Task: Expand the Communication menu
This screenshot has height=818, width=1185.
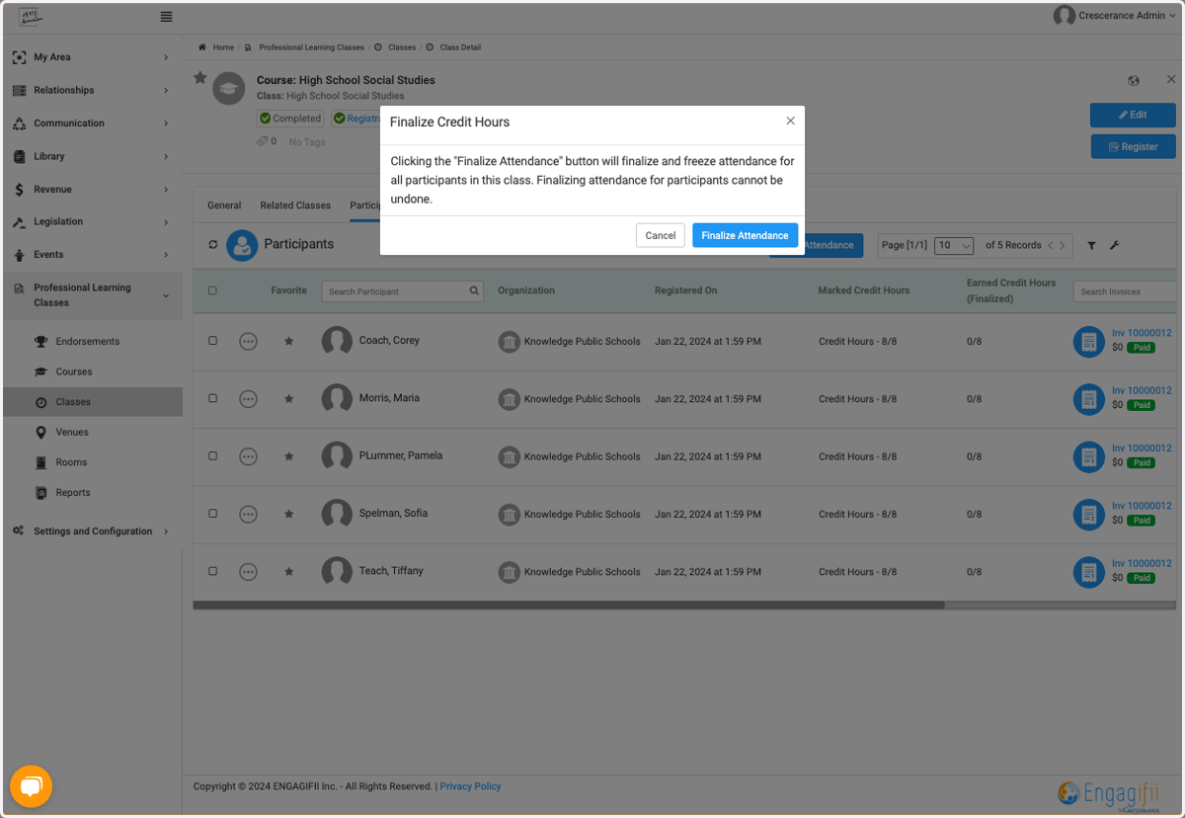Action: coord(166,123)
